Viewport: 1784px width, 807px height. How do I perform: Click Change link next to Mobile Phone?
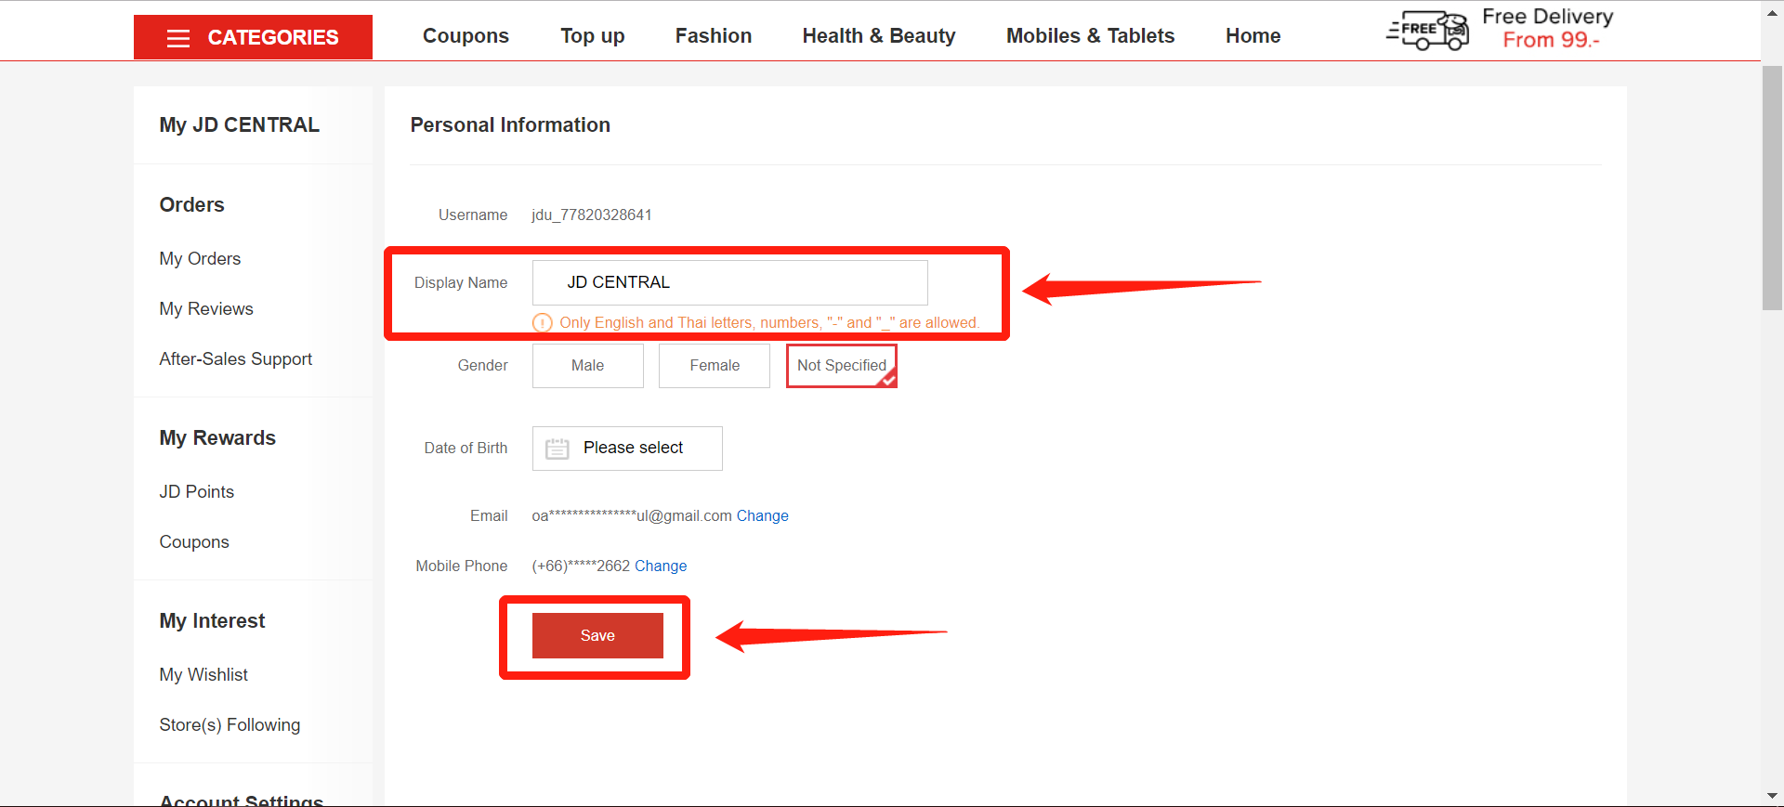click(x=661, y=566)
